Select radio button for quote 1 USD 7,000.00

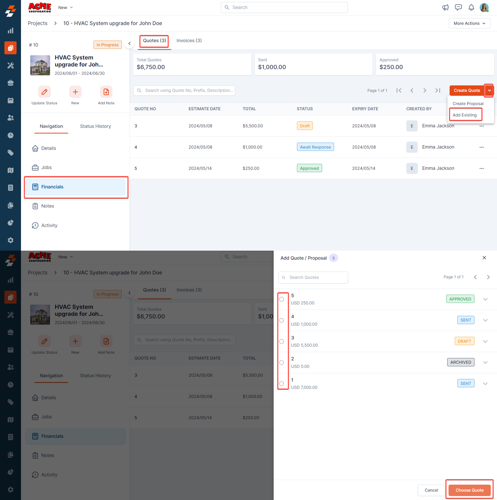(282, 384)
